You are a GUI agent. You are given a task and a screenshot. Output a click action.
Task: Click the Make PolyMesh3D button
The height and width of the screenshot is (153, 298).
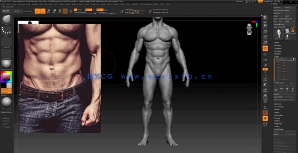coord(287,19)
